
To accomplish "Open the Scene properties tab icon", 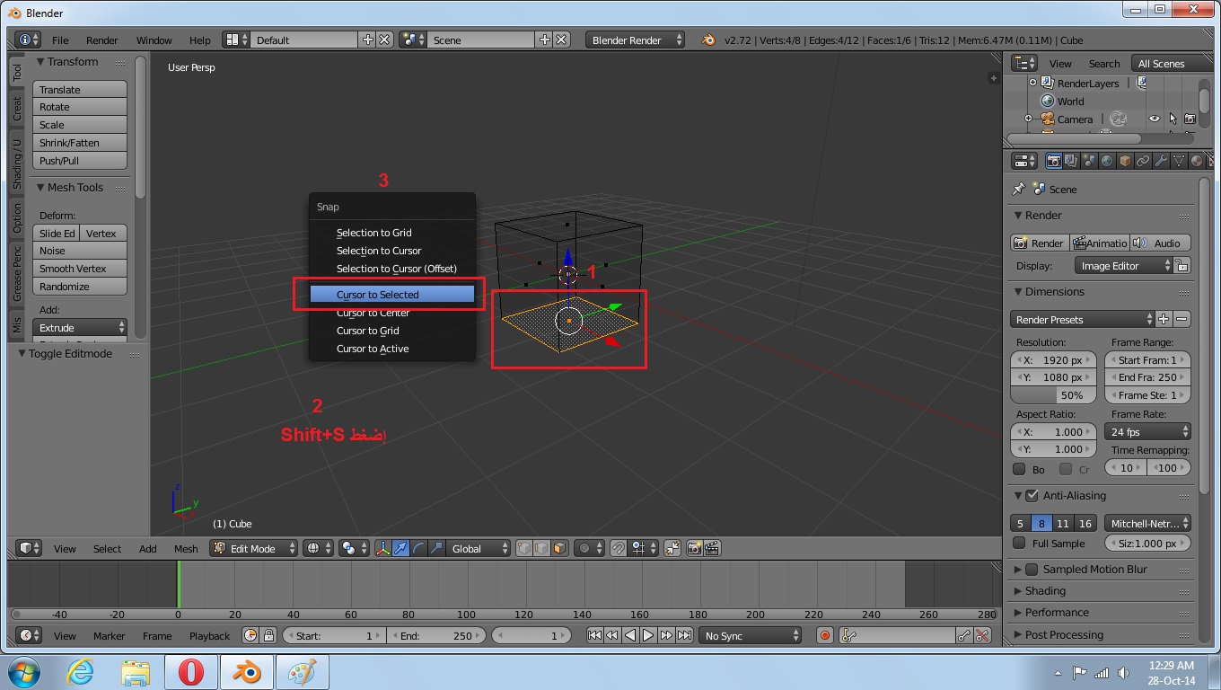I will click(x=1089, y=161).
